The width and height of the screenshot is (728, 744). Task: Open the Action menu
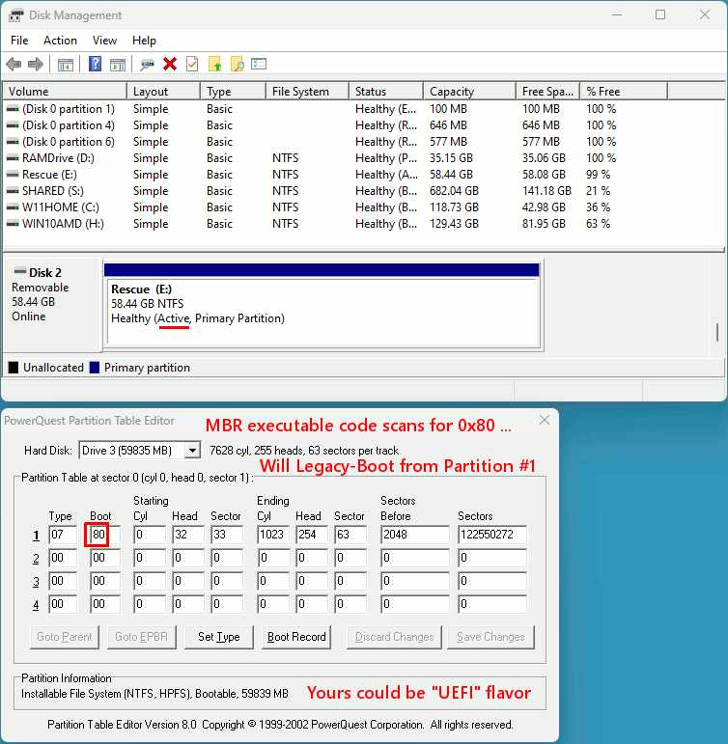click(60, 41)
